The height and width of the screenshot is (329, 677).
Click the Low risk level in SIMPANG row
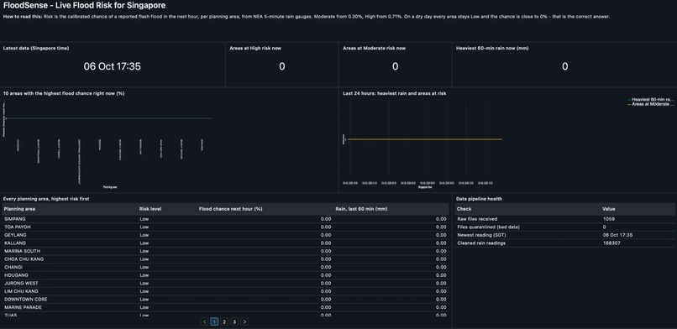pyautogui.click(x=144, y=219)
